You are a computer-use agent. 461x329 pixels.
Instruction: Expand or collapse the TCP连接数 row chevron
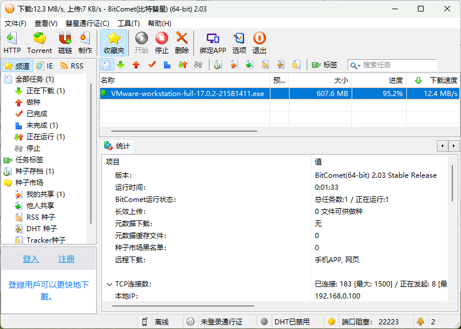tap(109, 284)
